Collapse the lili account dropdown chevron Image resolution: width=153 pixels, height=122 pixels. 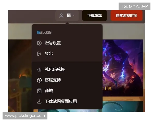tap(74, 16)
